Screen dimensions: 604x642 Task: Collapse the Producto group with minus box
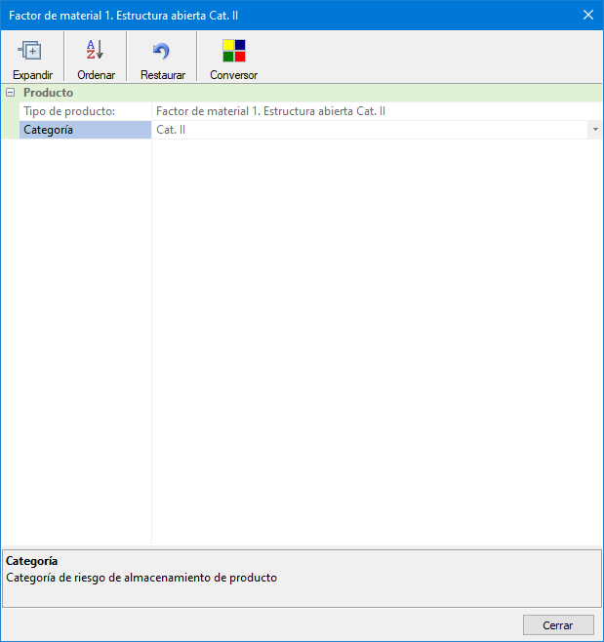pyautogui.click(x=10, y=93)
